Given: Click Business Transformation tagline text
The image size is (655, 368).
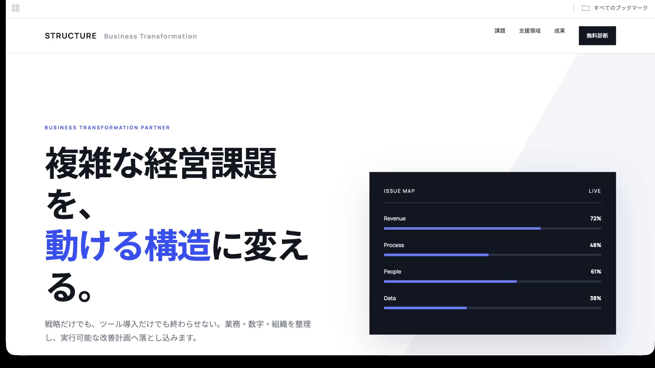Looking at the screenshot, I should tap(150, 36).
